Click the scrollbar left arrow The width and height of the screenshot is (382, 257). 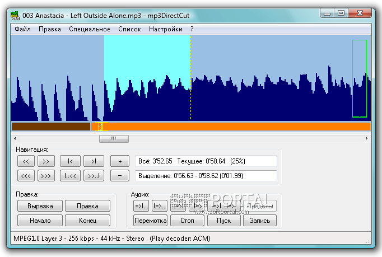click(x=15, y=139)
